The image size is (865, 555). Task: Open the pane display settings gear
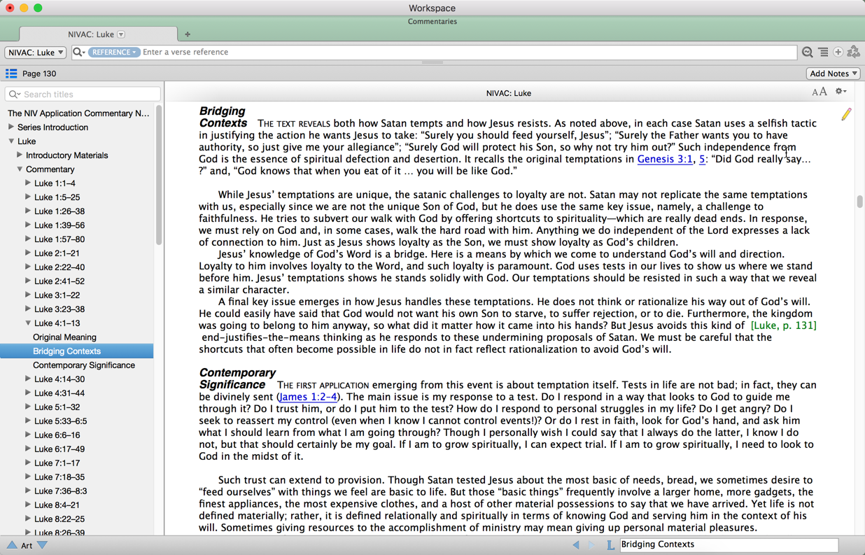point(841,92)
